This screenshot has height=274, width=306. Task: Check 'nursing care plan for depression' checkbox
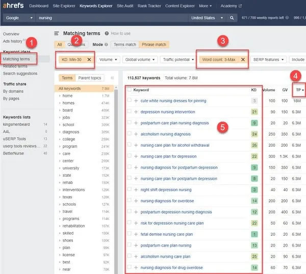coord(129,155)
